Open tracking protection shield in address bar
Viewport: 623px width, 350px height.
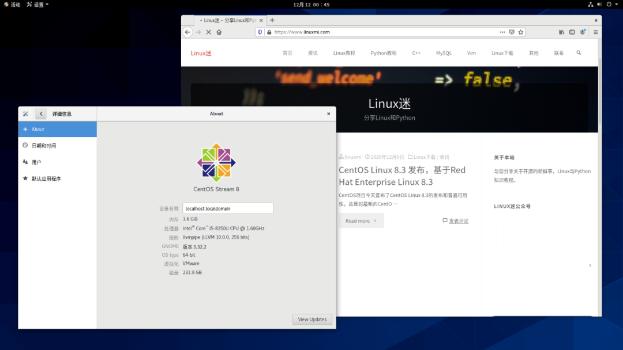click(x=260, y=32)
